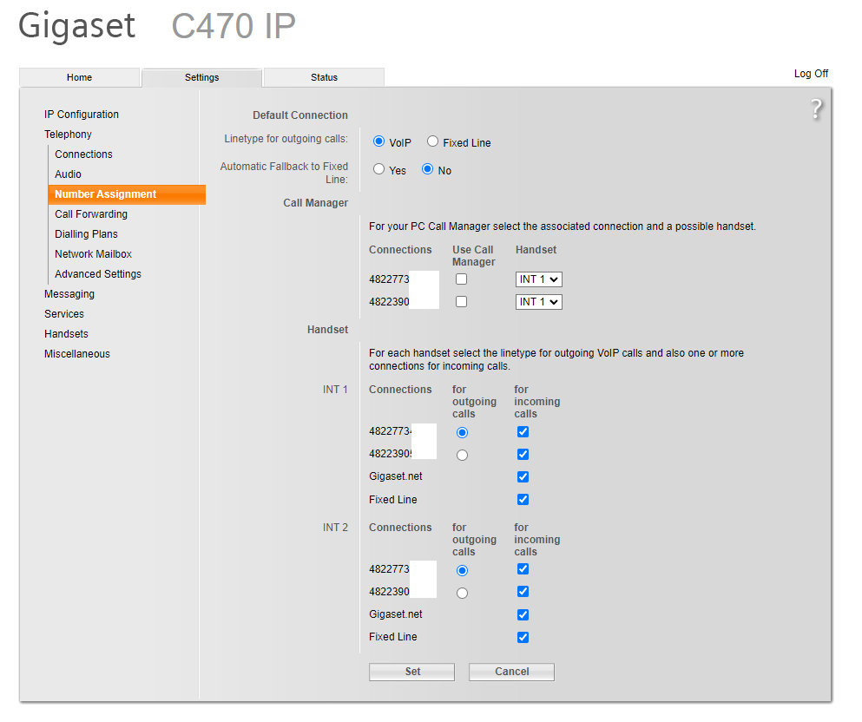This screenshot has width=862, height=722.
Task: Switch to the Home tab
Action: pos(79,77)
